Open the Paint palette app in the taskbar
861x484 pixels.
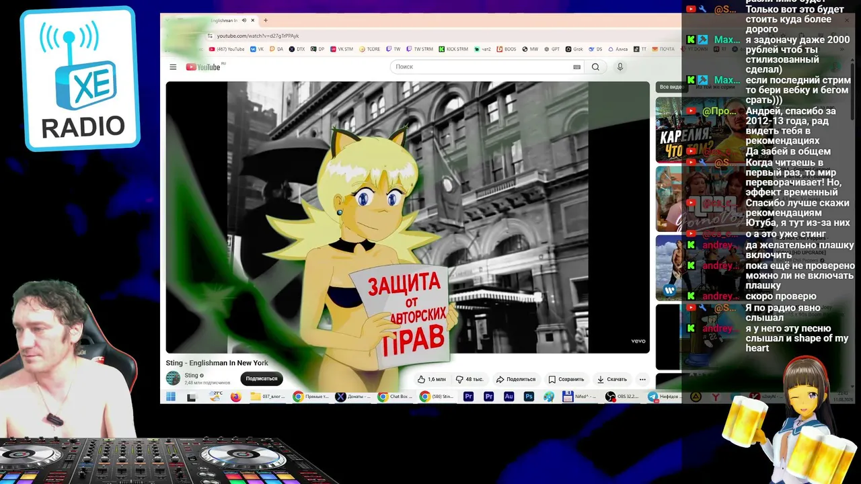549,397
